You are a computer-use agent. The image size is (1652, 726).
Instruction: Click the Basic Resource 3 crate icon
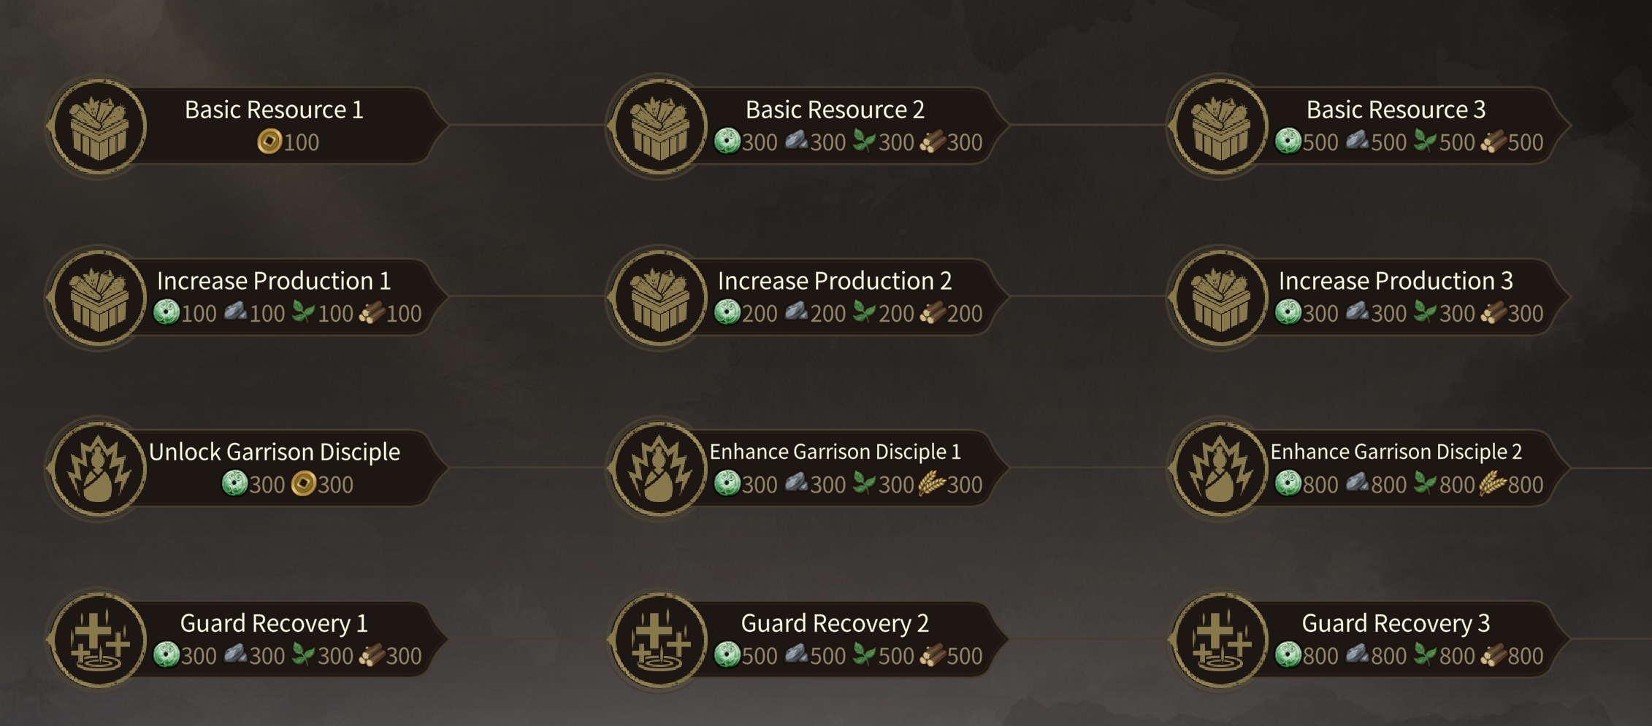1220,127
